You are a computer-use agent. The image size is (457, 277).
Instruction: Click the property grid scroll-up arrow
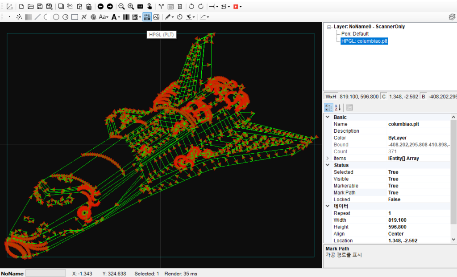(x=453, y=117)
